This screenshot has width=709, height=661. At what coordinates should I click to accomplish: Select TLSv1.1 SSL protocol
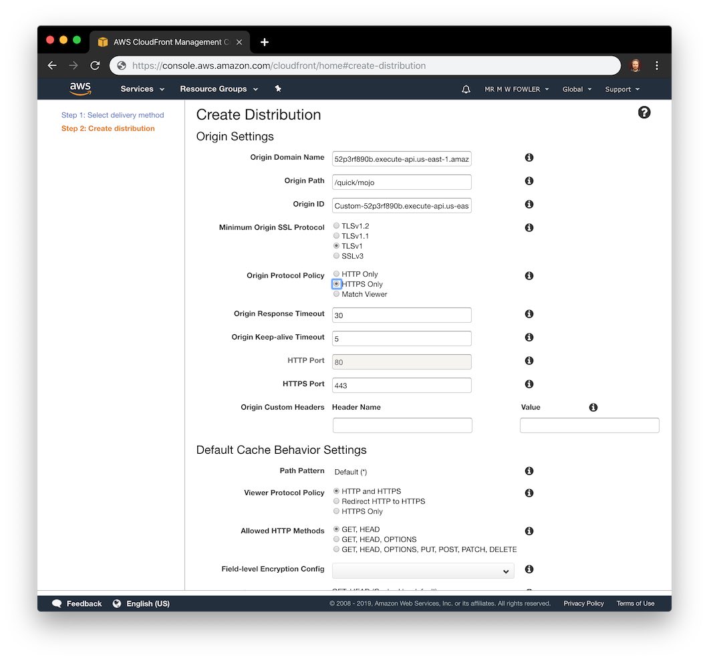[336, 235]
